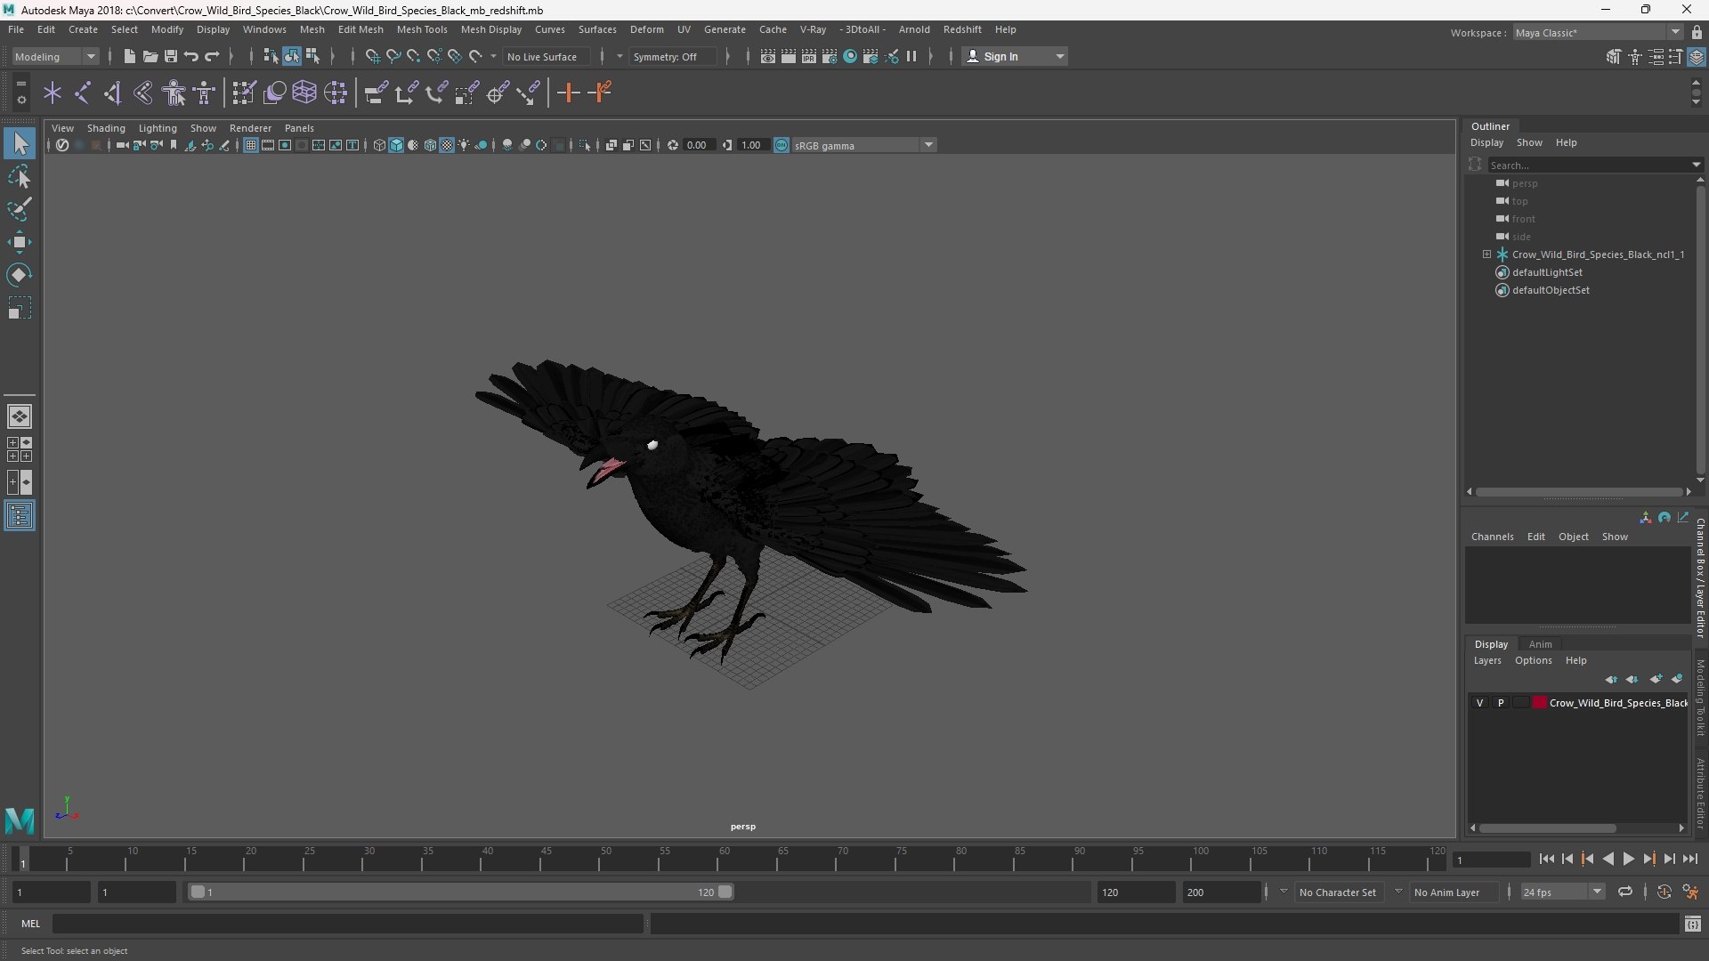Toggle use all lights in viewport
Viewport: 1709px width, 961px height.
click(464, 145)
